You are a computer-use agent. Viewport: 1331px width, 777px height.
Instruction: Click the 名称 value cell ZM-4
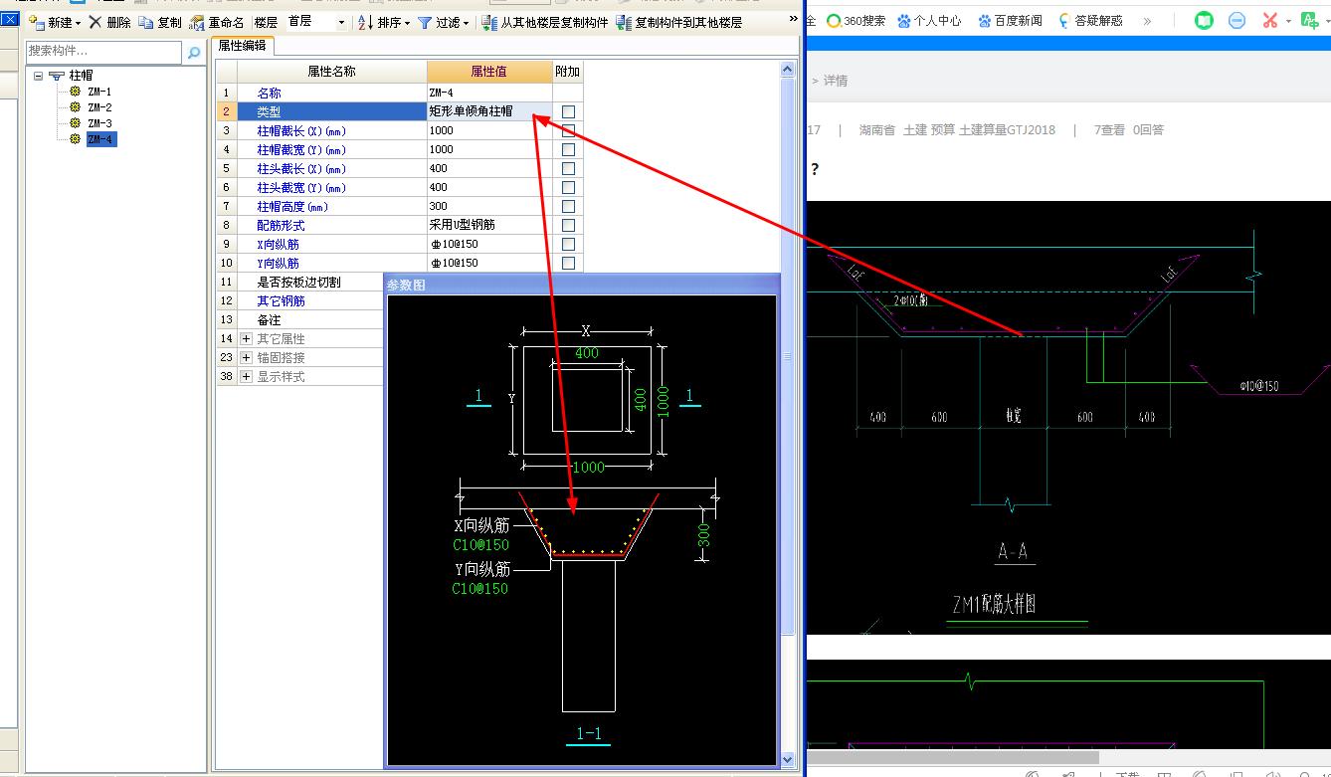[489, 93]
